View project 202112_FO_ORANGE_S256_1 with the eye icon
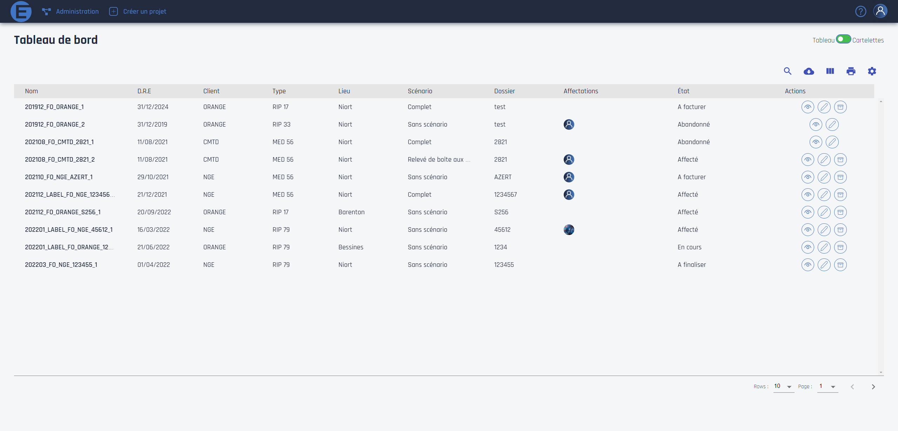This screenshot has width=898, height=431. 807,212
